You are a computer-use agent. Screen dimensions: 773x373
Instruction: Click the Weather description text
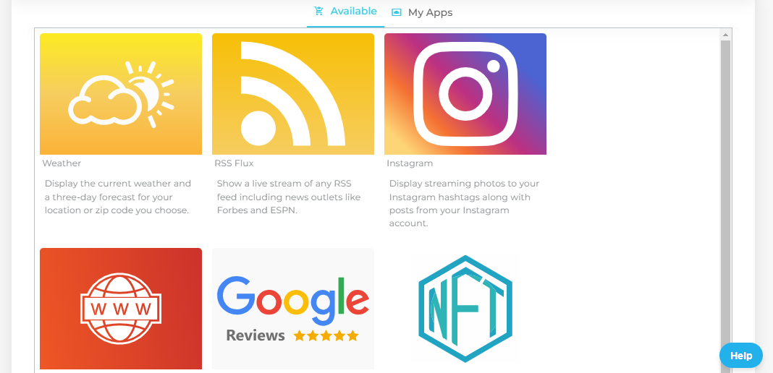(118, 197)
